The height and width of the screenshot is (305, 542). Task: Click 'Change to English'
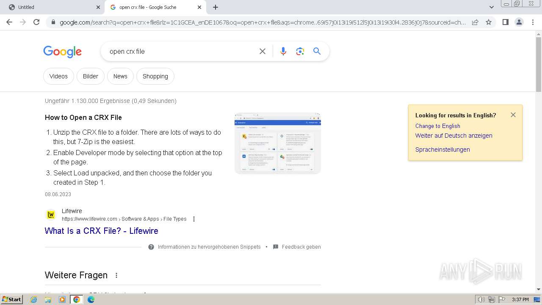pos(438,126)
